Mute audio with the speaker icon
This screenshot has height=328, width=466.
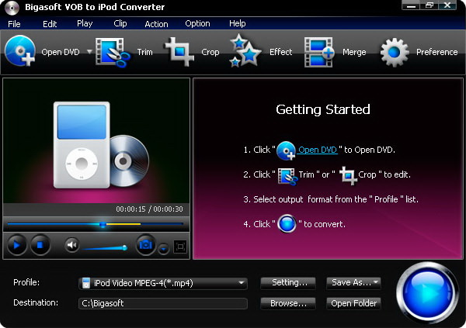click(71, 245)
